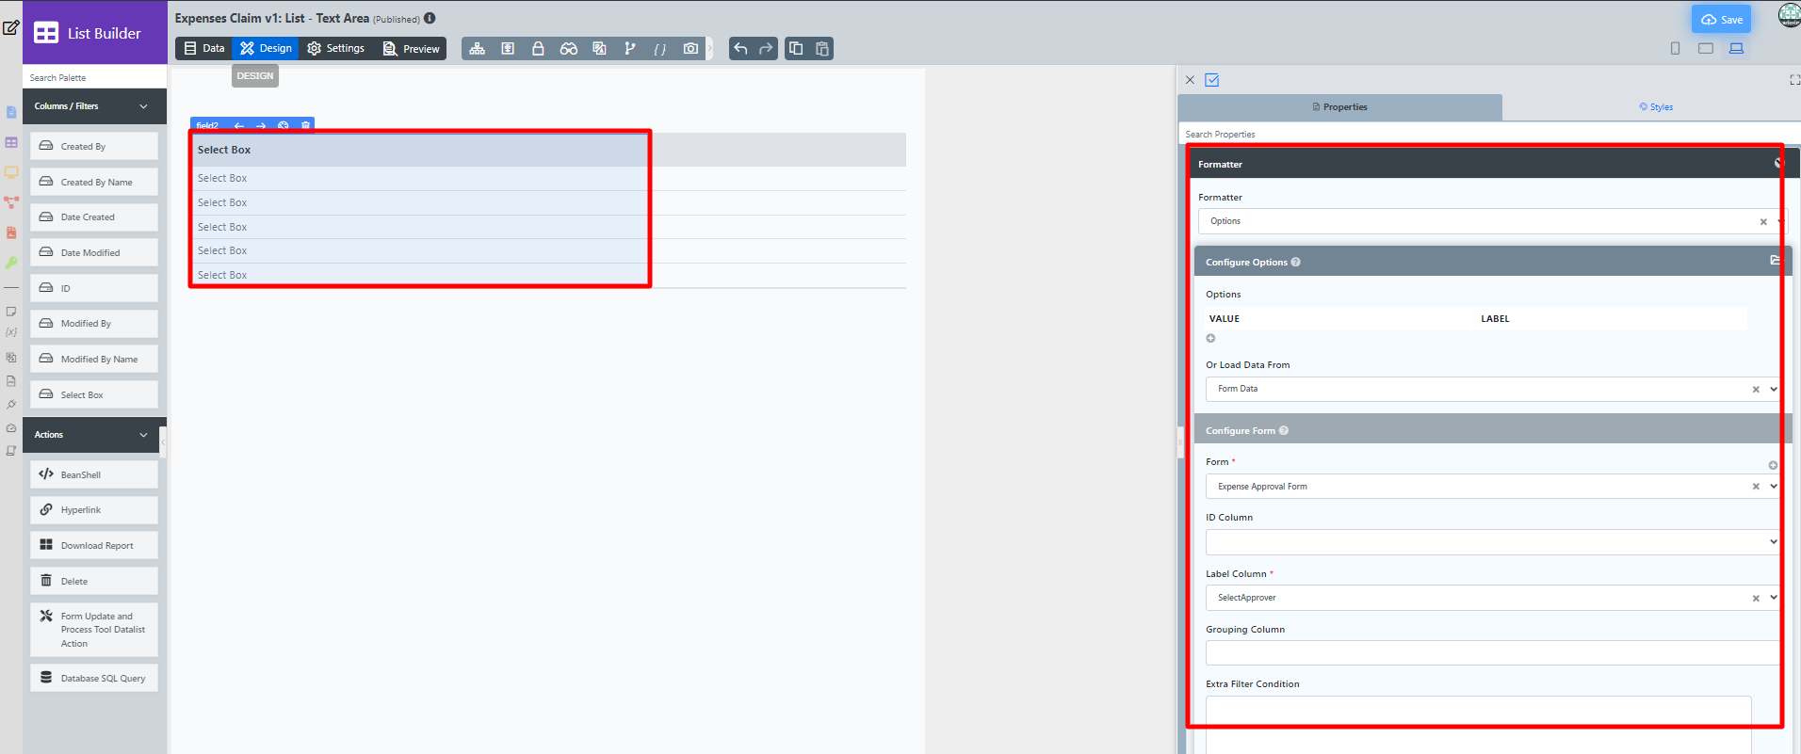Open the Formatter Options dropdown

[1492, 221]
